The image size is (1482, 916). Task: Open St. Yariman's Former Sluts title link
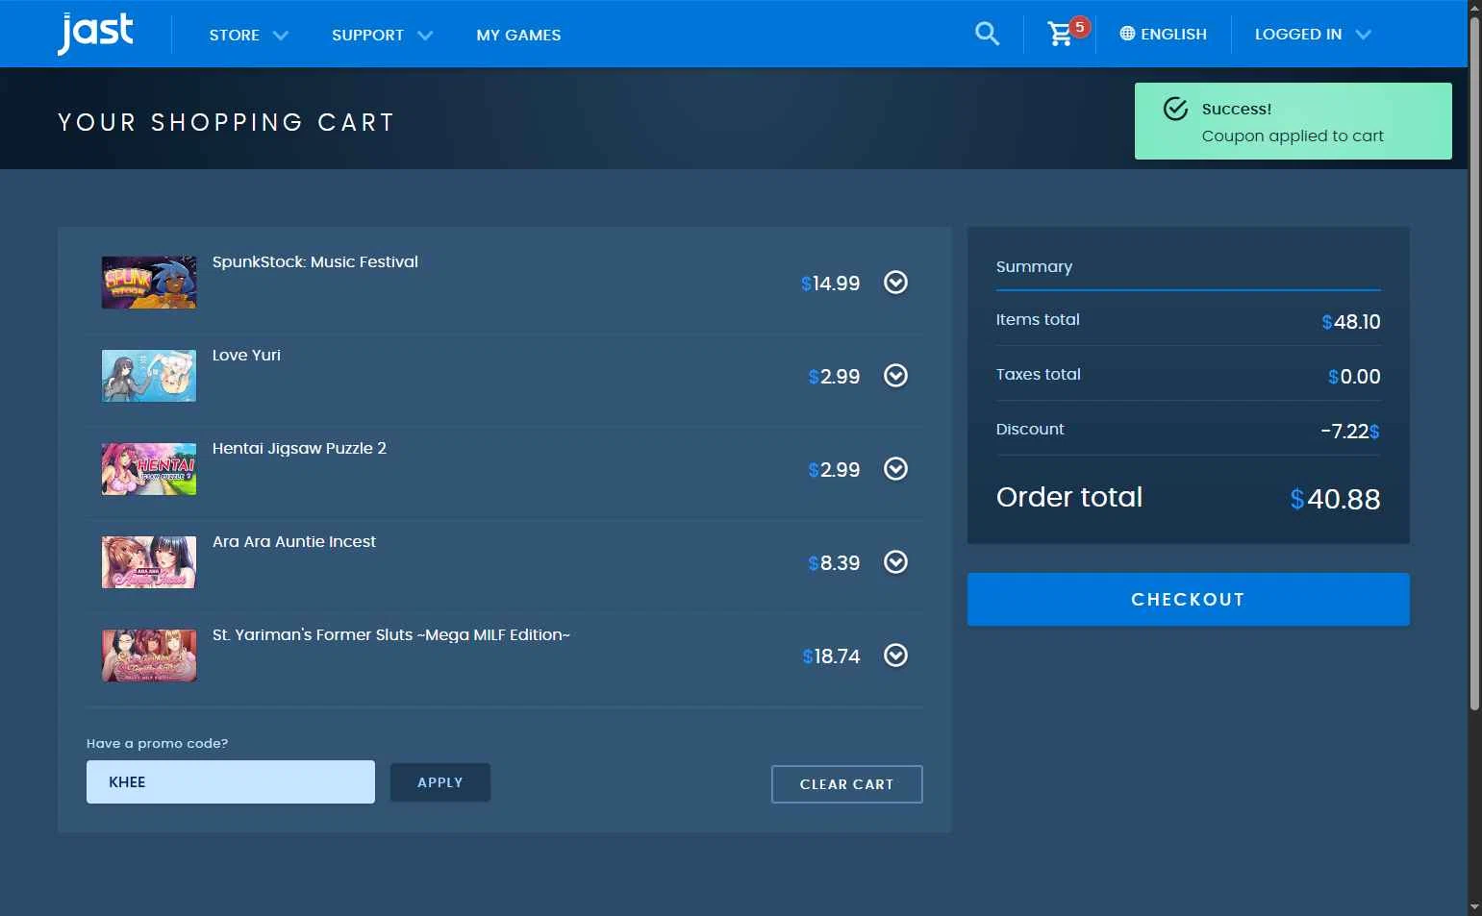click(x=390, y=634)
